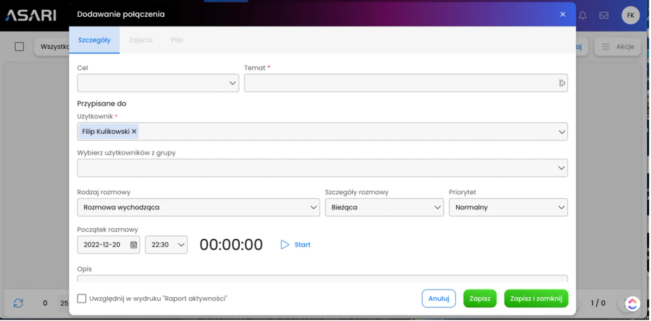Enable Uwzględnij w wydruku Raport aktywności
Screen dimensions: 651x321
(x=82, y=298)
